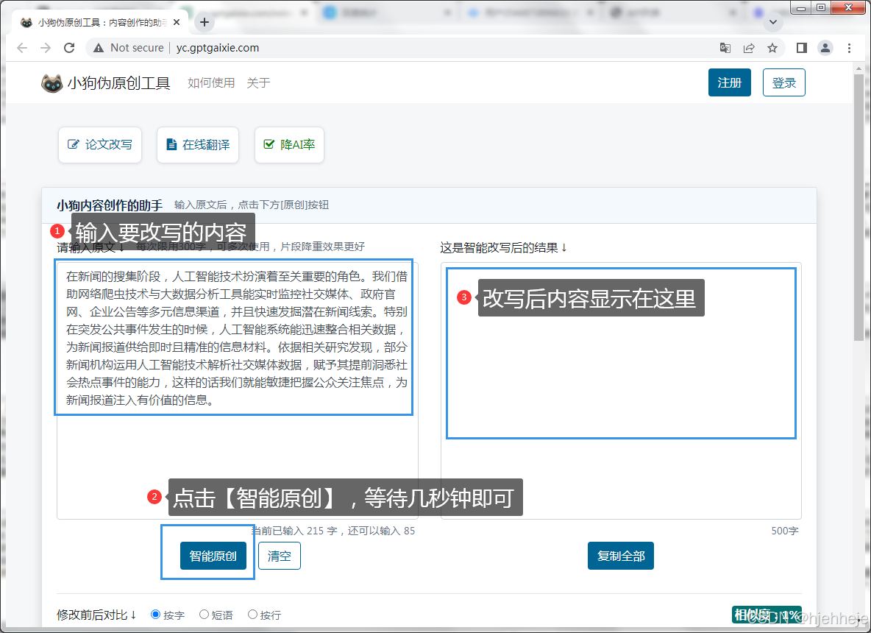Click the 当前已输入 215 字 counter text
Screen dimensions: 871x633
click(x=333, y=531)
